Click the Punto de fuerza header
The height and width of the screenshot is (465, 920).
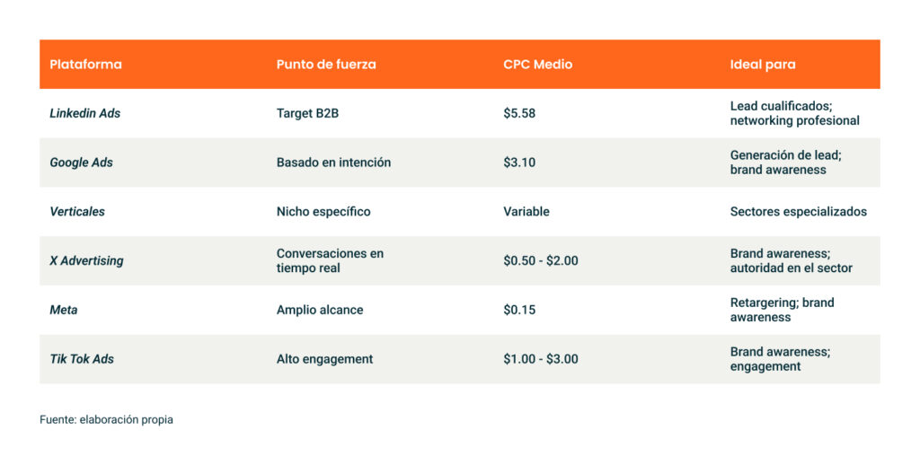(326, 65)
